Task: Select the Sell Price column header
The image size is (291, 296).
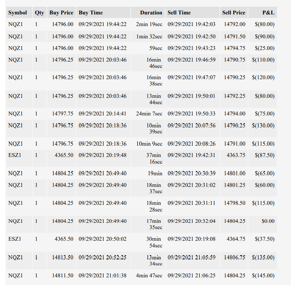Action: (234, 12)
